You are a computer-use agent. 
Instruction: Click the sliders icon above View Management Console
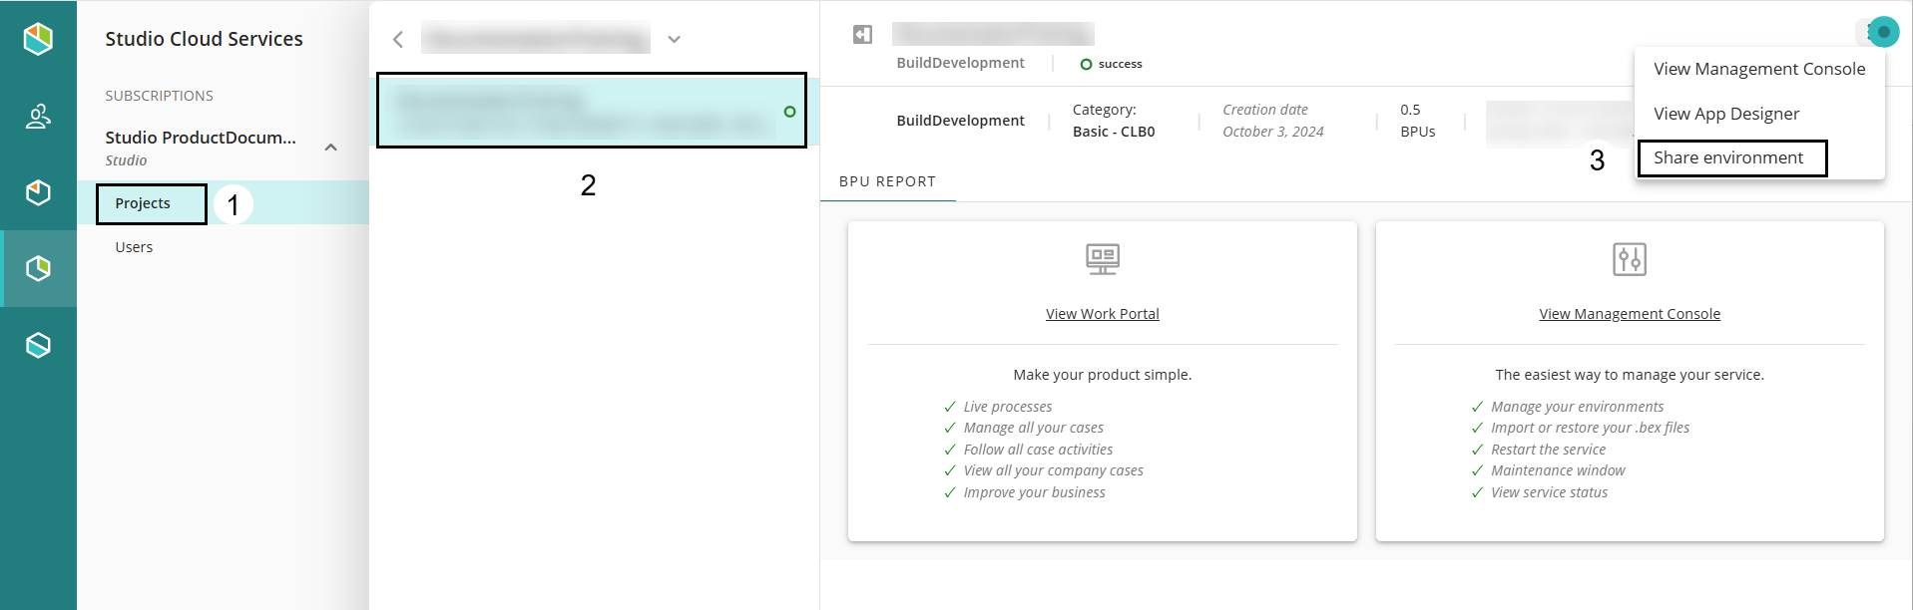[x=1629, y=259]
